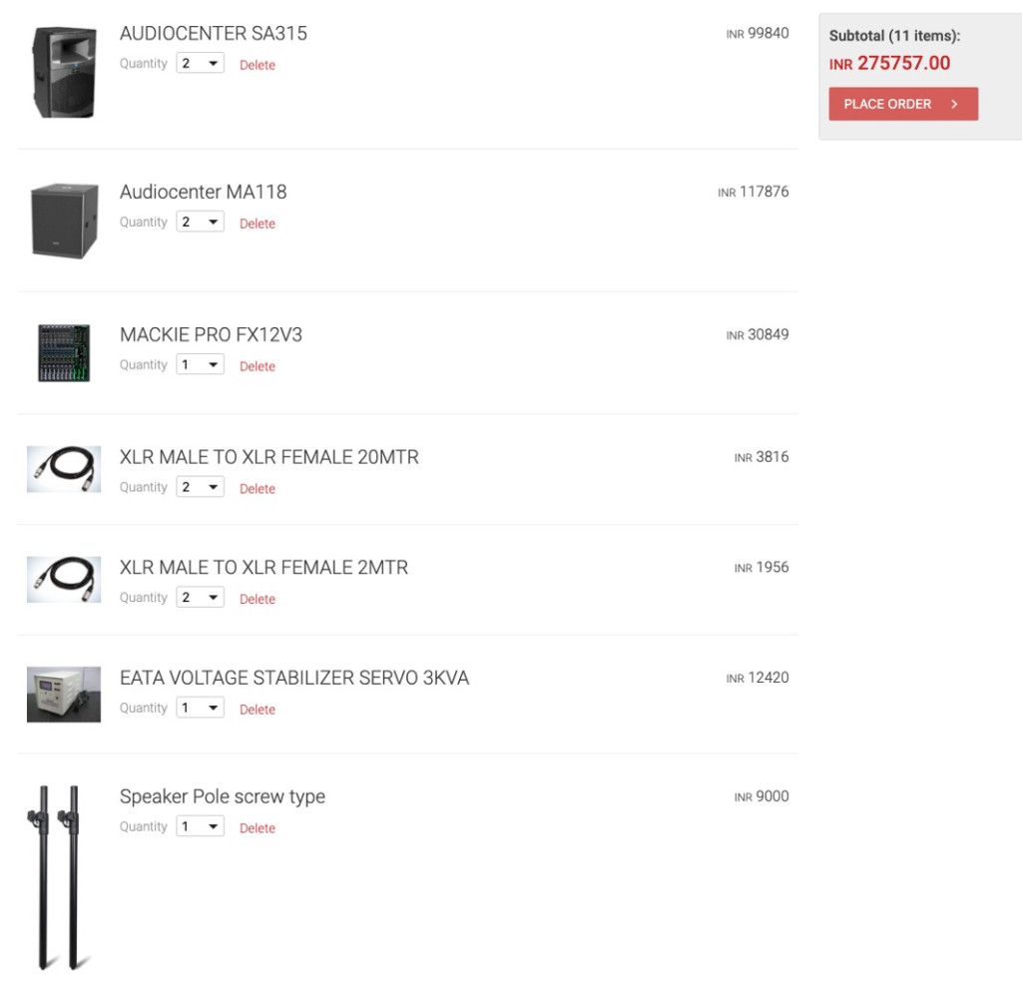View the Audiocenter MA118 subwoofer image
1022x983 pixels.
click(x=65, y=221)
